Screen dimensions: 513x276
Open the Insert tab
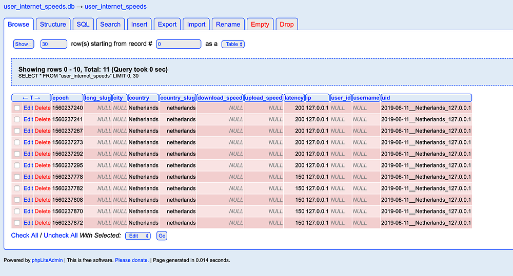pos(139,24)
